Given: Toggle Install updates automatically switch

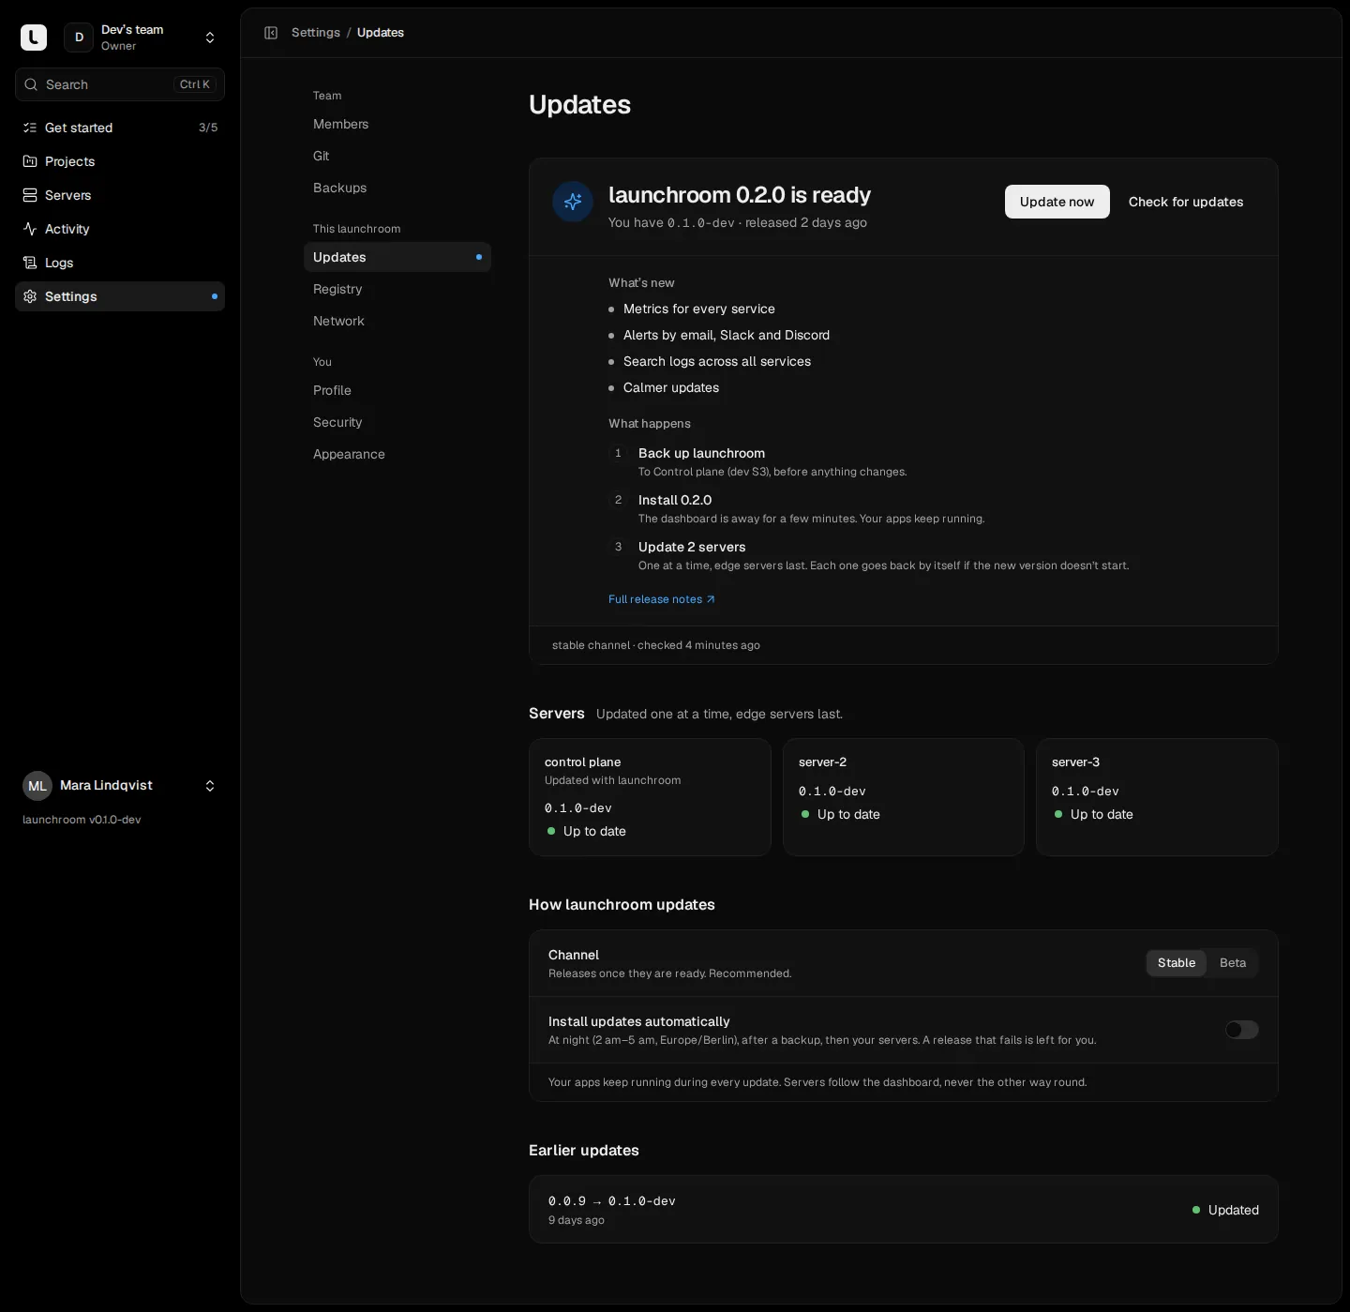Looking at the screenshot, I should tap(1241, 1030).
